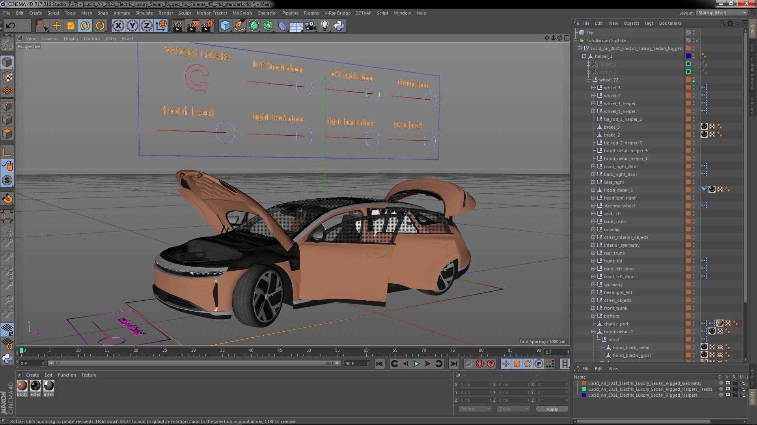Add a light object
This screenshot has height=425, width=757.
324,26
